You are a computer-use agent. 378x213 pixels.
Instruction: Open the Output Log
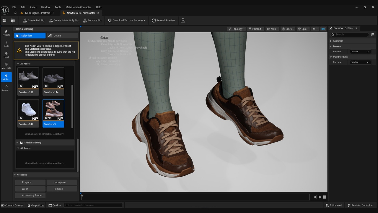coord(35,205)
